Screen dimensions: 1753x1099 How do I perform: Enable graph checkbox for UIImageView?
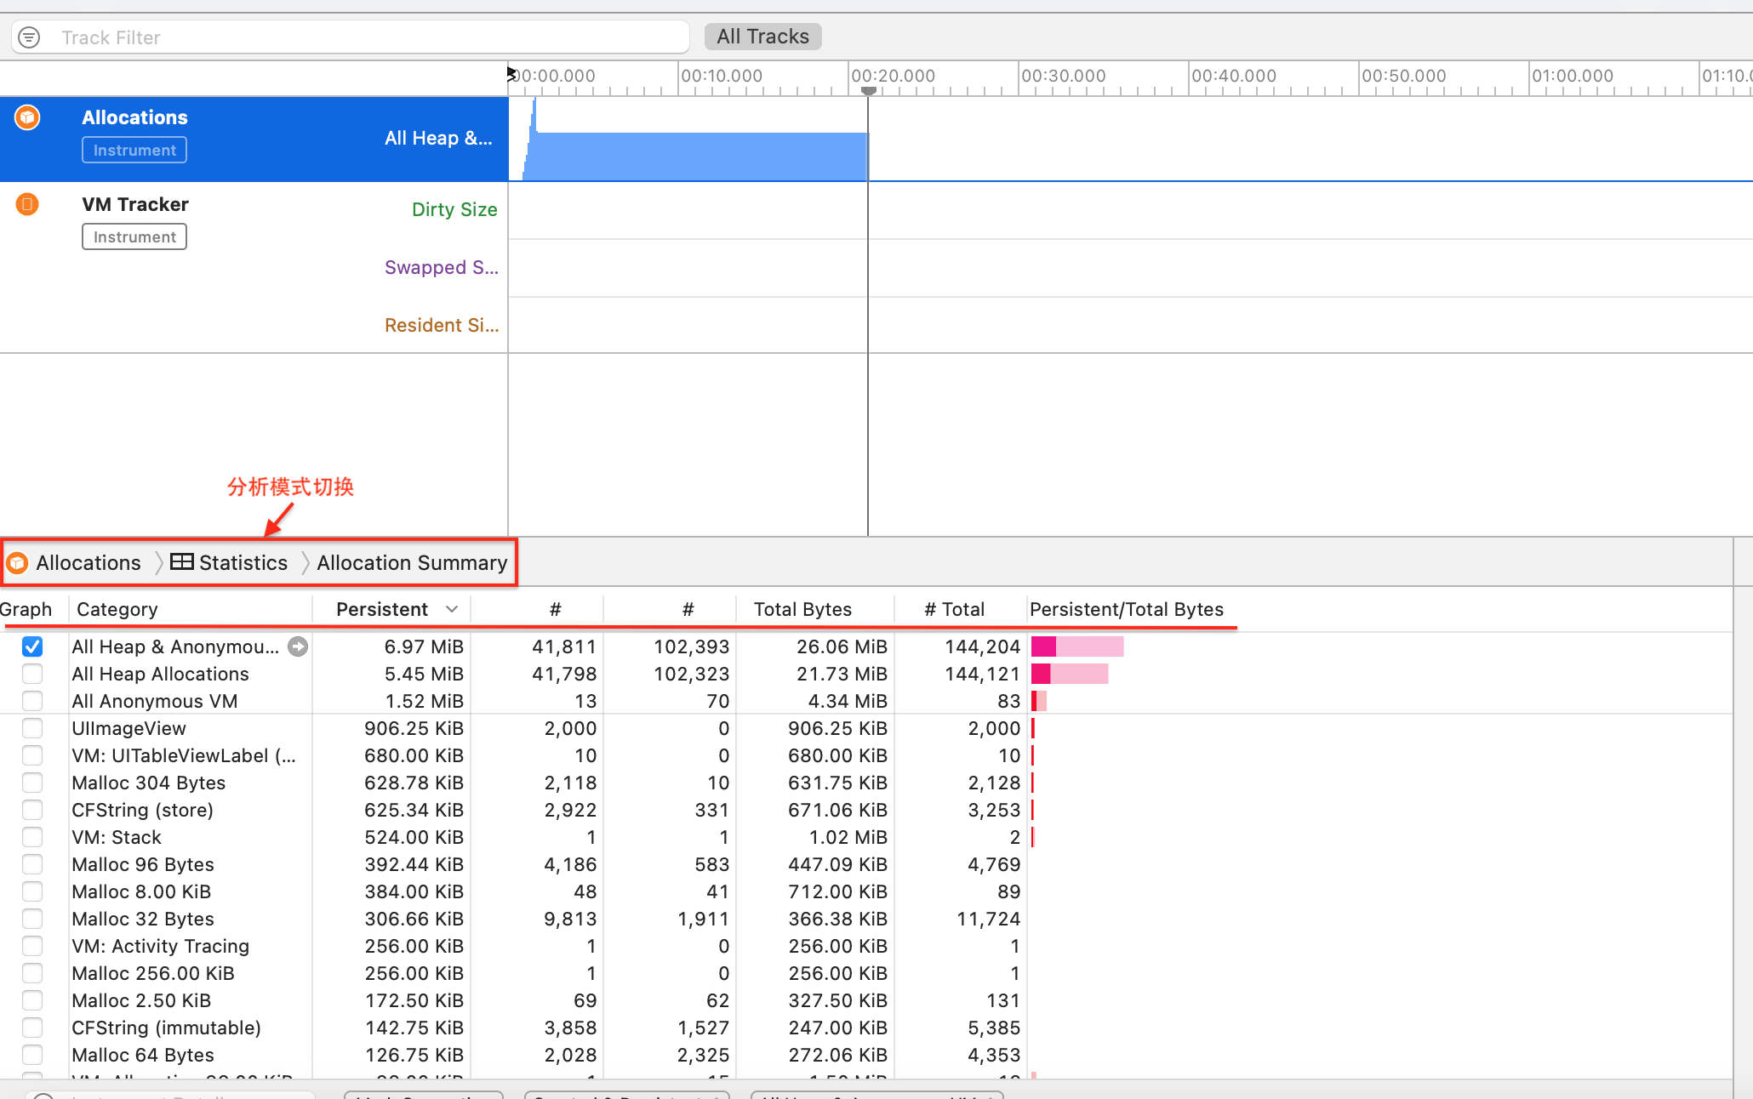(x=32, y=728)
